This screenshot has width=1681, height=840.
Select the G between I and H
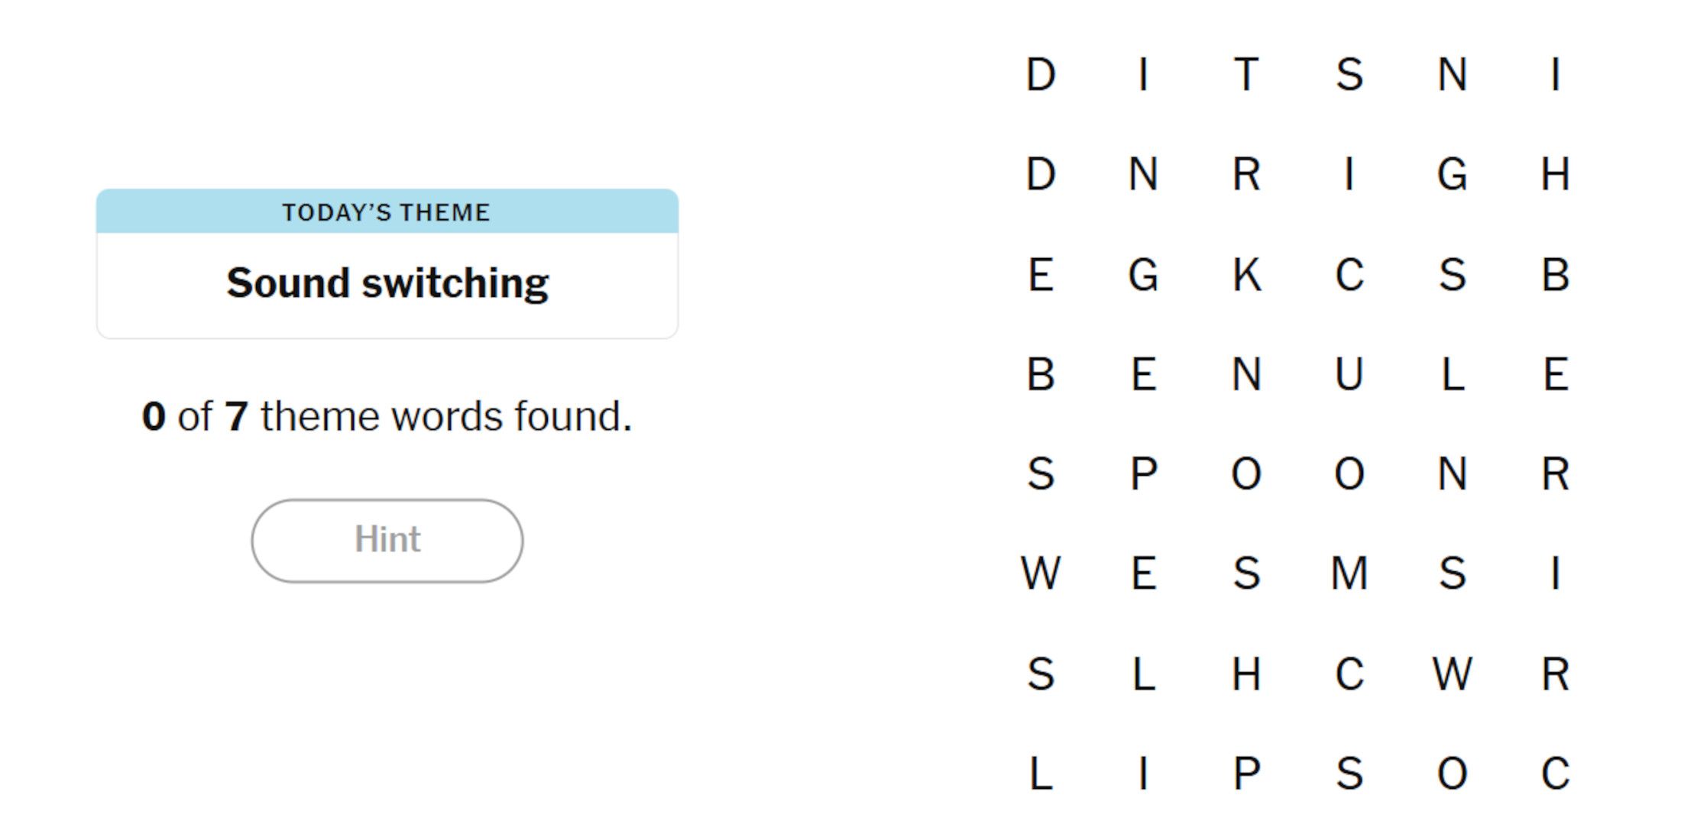(x=1452, y=174)
